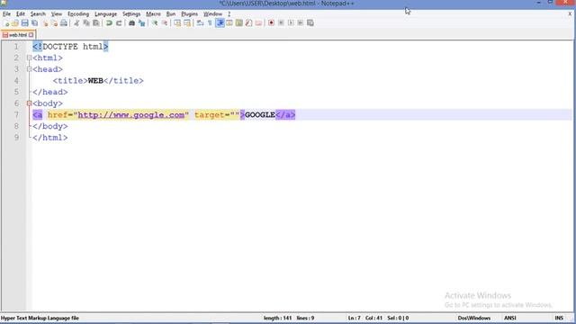Close current document using toolbar icon
The width and height of the screenshot is (576, 324).
tap(45, 23)
